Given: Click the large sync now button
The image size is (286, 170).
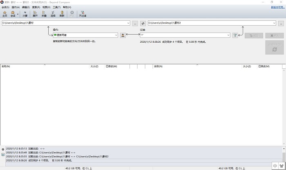Looking at the screenshot, I should coord(275,47).
